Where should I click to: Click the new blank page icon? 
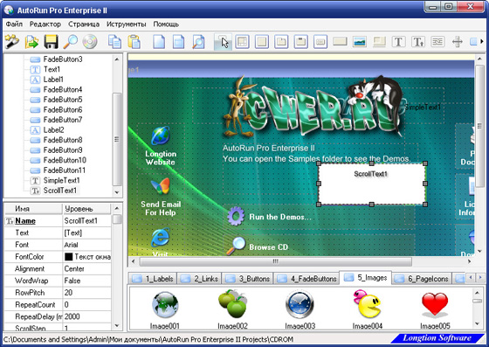tap(159, 42)
